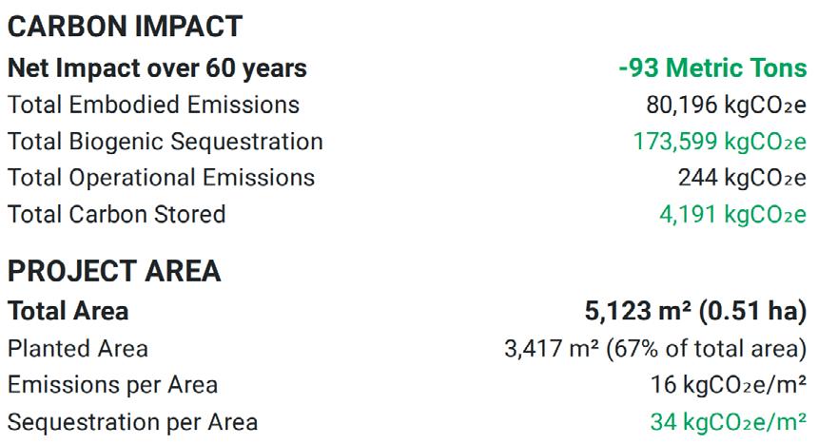Viewport: 818px width, 444px height.
Task: Select the Emissions per Area label
Action: [112, 385]
